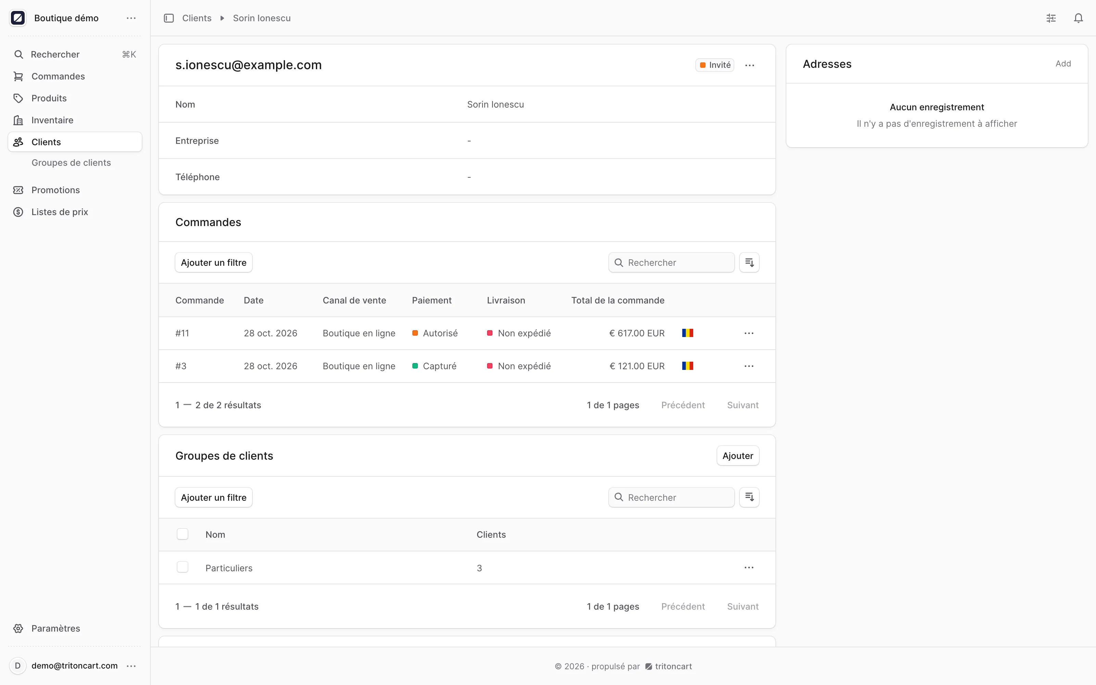Add a filter in Groupes de clients
This screenshot has width=1096, height=685.
213,497
